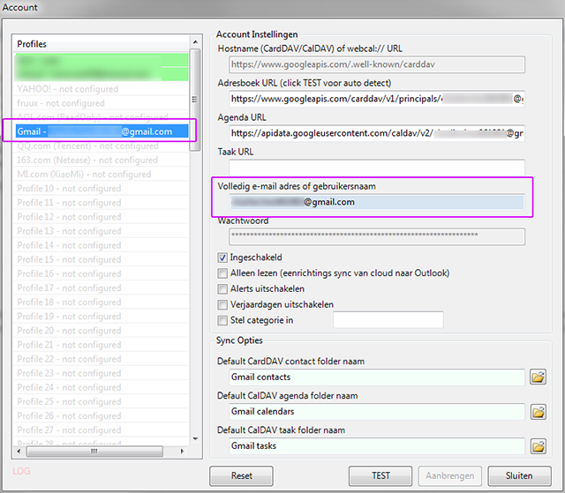Click the category name text field
565x493 pixels.
tap(388, 320)
